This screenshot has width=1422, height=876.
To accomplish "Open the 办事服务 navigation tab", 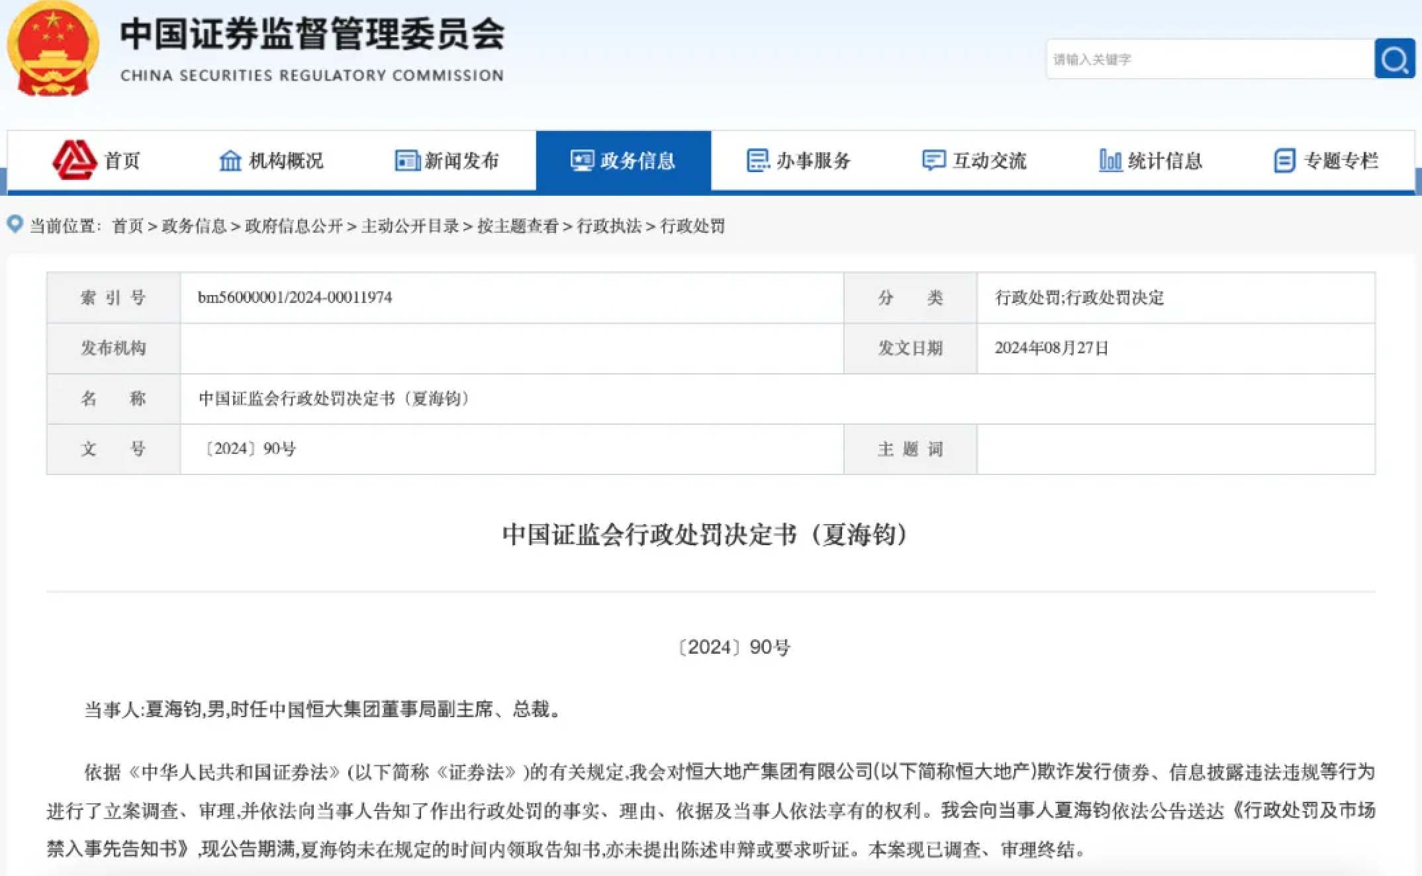I will [799, 160].
